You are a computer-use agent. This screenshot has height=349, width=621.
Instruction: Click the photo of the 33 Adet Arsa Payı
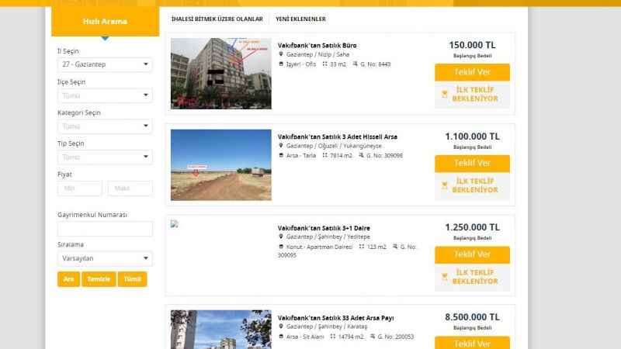[221, 330]
